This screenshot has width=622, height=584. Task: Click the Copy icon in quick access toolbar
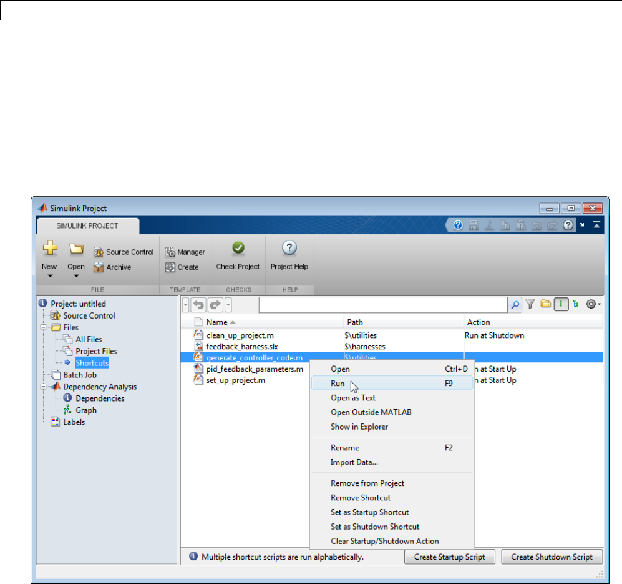505,225
